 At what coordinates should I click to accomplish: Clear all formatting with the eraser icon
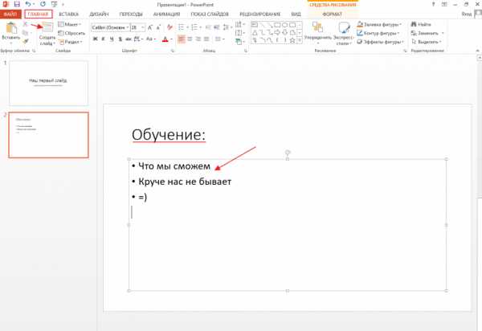coord(170,27)
